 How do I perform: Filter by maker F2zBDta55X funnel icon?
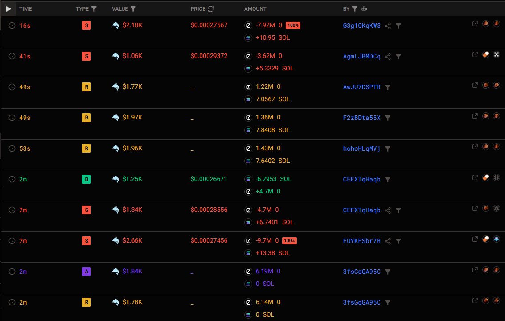[x=388, y=118]
